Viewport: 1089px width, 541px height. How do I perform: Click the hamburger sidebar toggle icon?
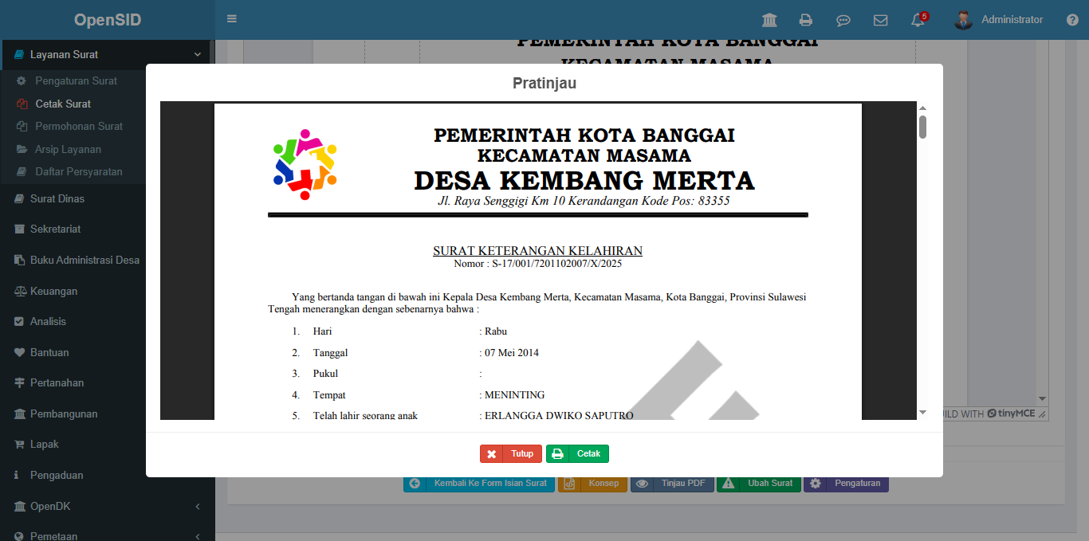click(231, 19)
